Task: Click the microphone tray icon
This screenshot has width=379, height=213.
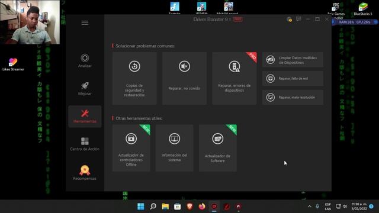Action: (x=317, y=206)
